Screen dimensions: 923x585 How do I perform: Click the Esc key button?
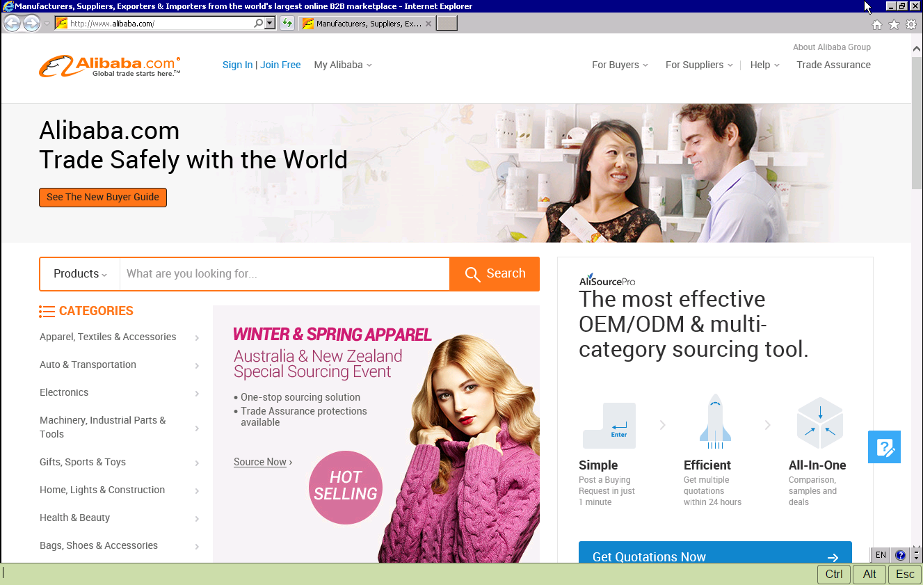[905, 574]
